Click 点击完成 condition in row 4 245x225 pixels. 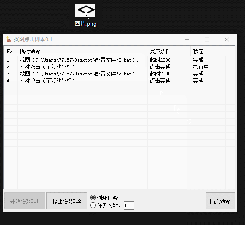click(x=160, y=81)
